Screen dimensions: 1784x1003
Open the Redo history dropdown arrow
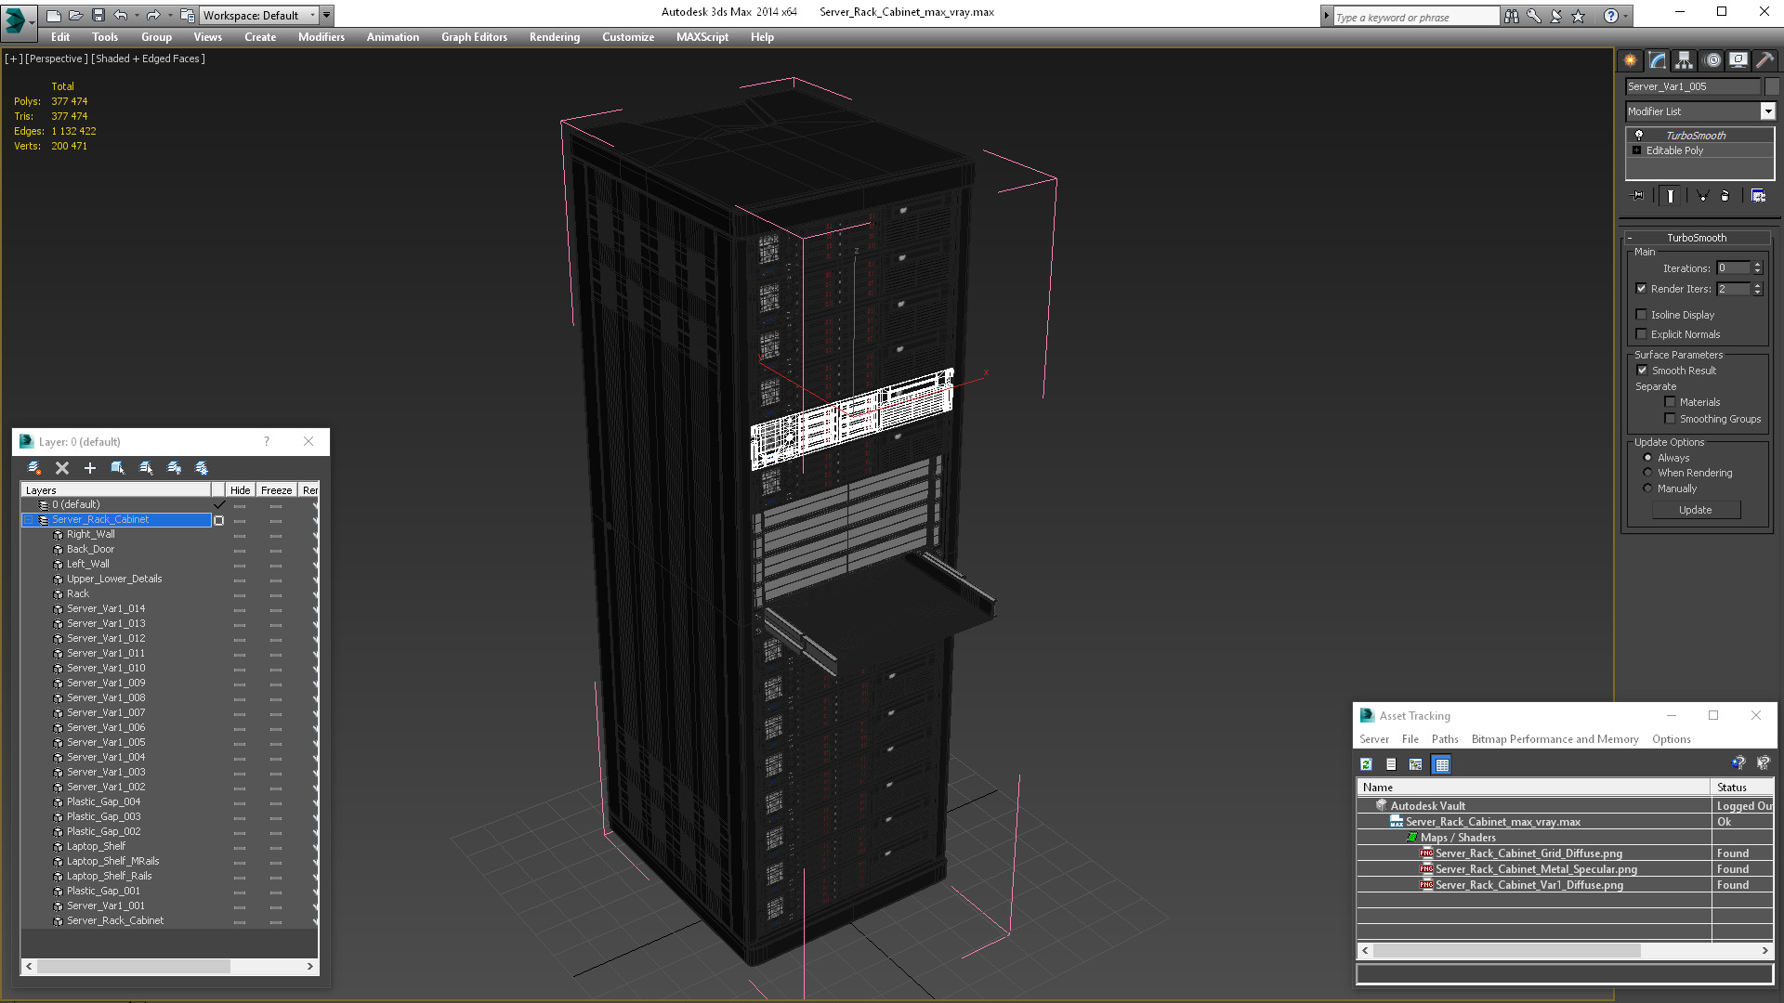tap(169, 15)
